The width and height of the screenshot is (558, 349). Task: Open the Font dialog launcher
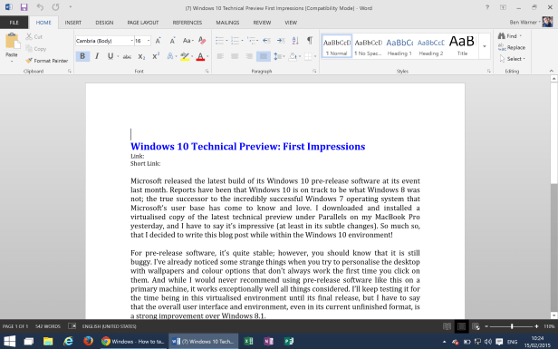tap(207, 72)
